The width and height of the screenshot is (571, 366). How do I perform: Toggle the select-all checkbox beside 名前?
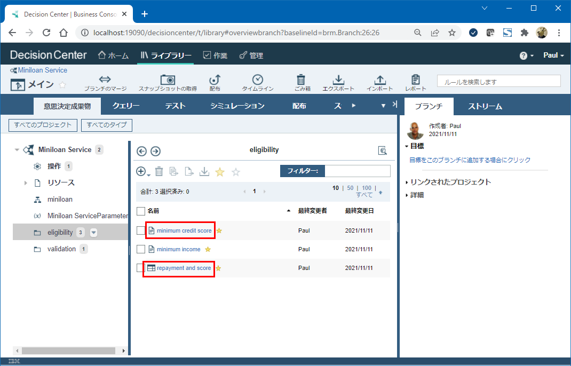click(141, 211)
